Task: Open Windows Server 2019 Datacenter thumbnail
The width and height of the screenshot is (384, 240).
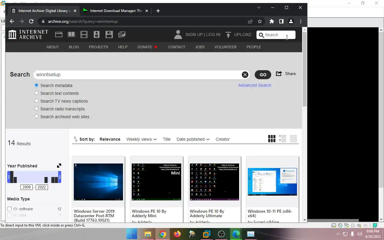Action: coord(98,182)
